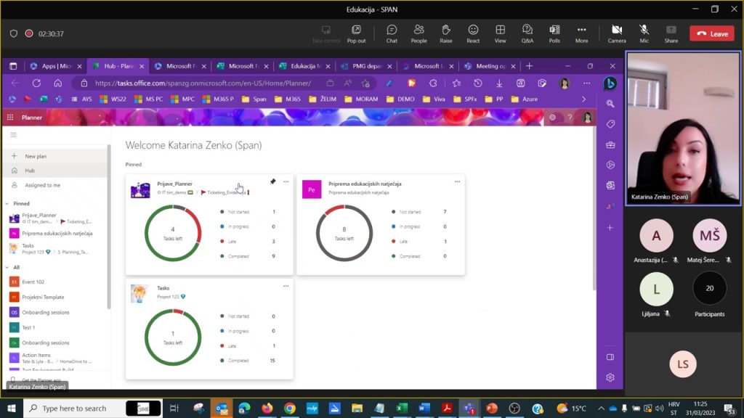The image size is (744, 418).
Task: Open the DEMO bookmarks folder
Action: (x=400, y=99)
